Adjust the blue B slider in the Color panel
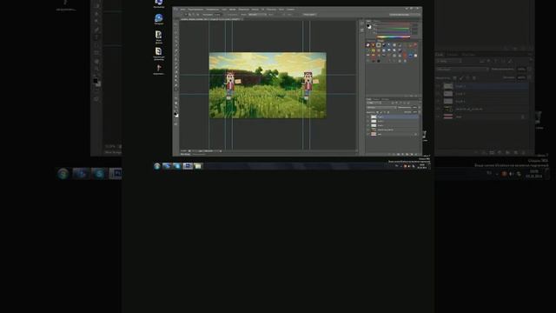The image size is (556, 313). click(x=393, y=32)
